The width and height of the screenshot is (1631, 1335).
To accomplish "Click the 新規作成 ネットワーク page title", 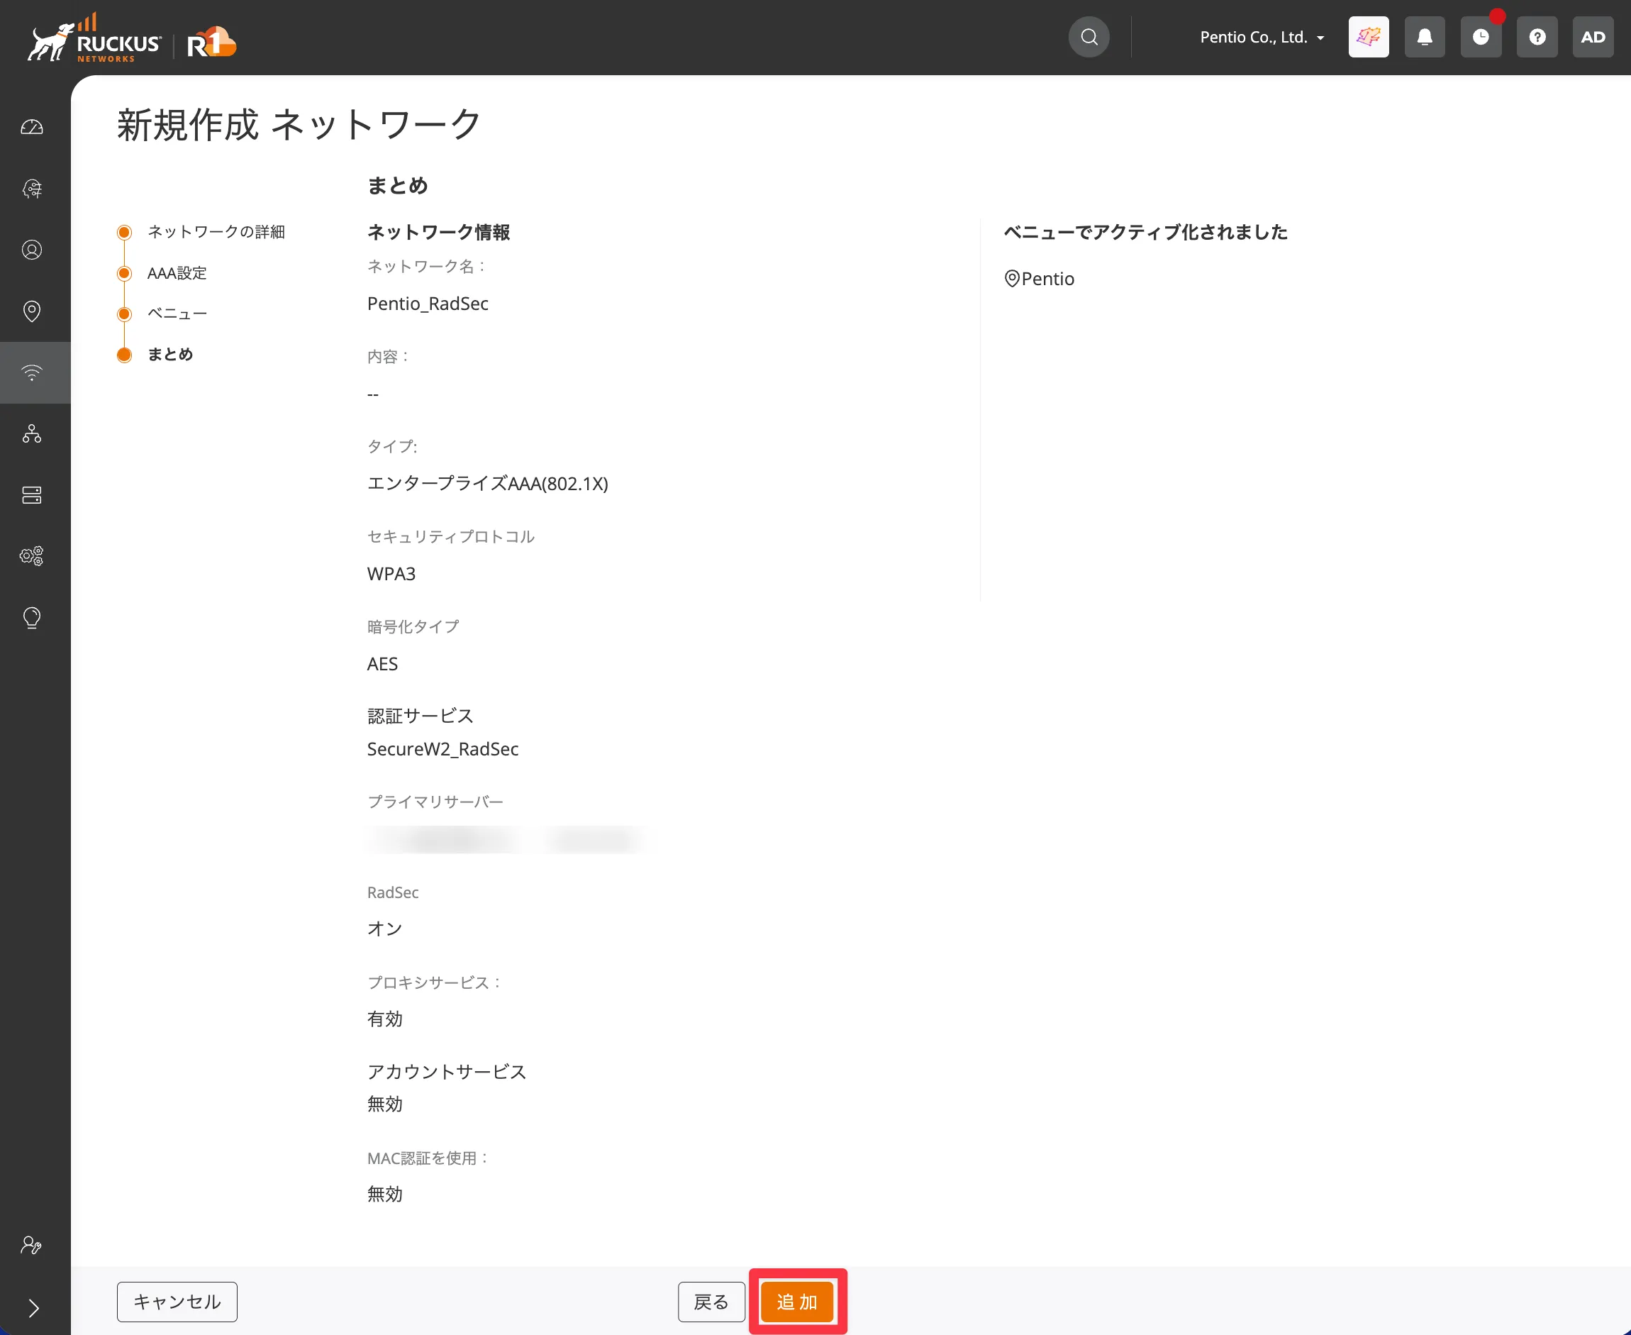I will point(299,124).
